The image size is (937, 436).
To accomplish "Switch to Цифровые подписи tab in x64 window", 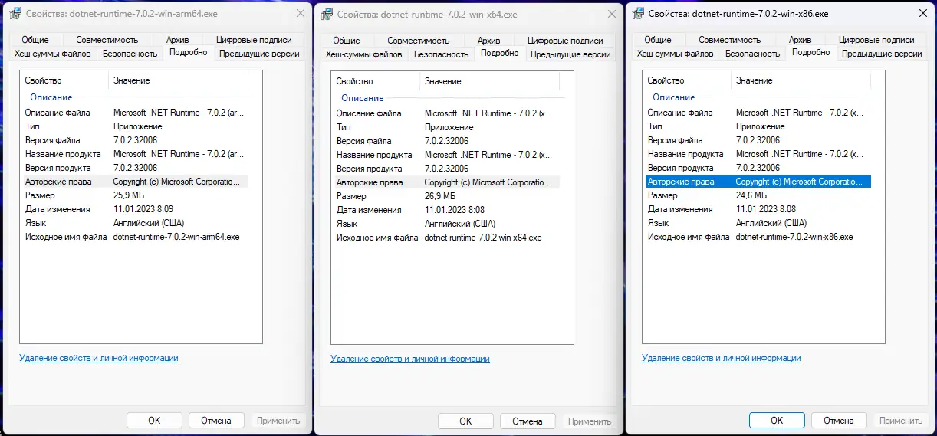I will click(x=565, y=41).
